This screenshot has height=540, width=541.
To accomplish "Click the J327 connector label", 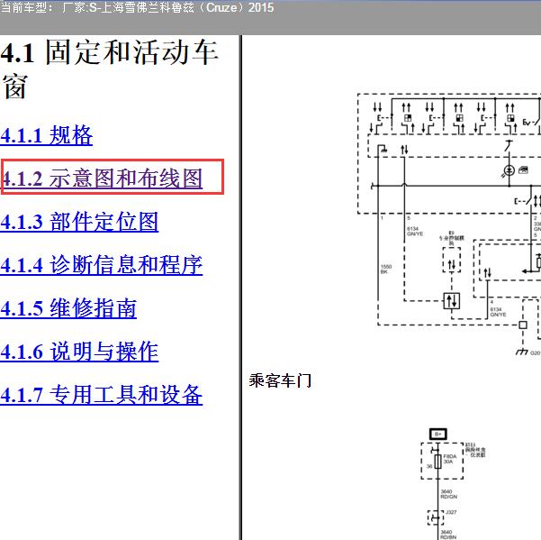I will (451, 512).
